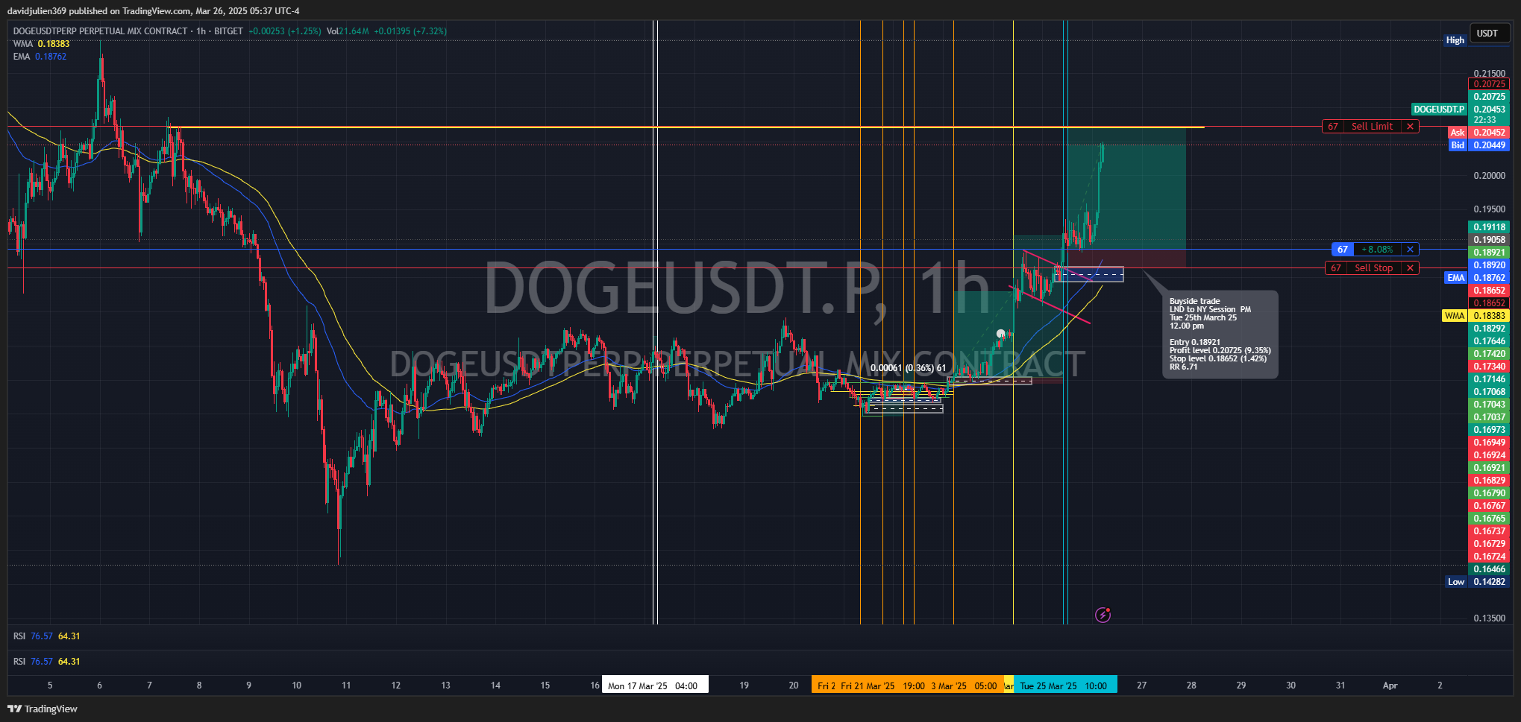The image size is (1521, 722).
Task: Click the BITGET exchange name in legend
Action: [x=228, y=31]
